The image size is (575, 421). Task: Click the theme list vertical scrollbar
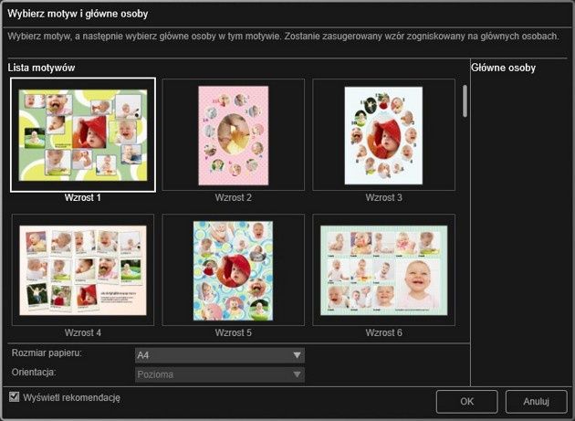[x=465, y=101]
